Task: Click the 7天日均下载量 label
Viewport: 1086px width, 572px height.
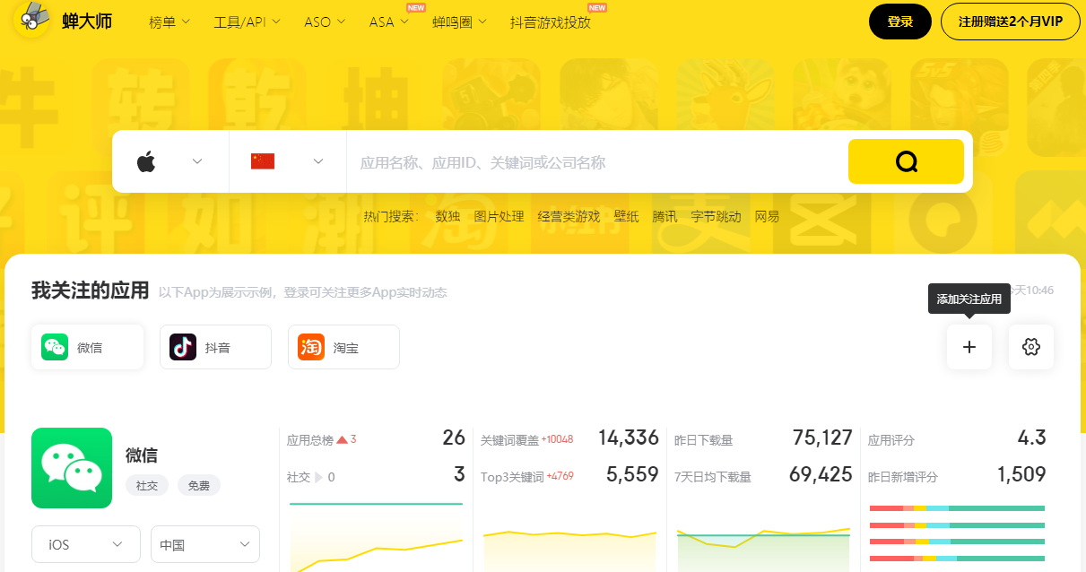Action: pos(713,477)
